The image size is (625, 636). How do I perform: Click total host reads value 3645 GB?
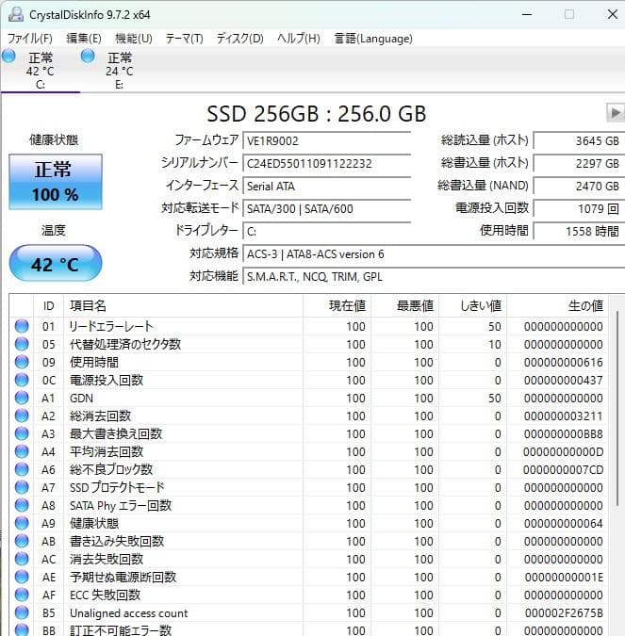click(x=579, y=141)
